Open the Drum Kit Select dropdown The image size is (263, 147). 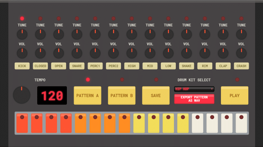click(x=194, y=89)
